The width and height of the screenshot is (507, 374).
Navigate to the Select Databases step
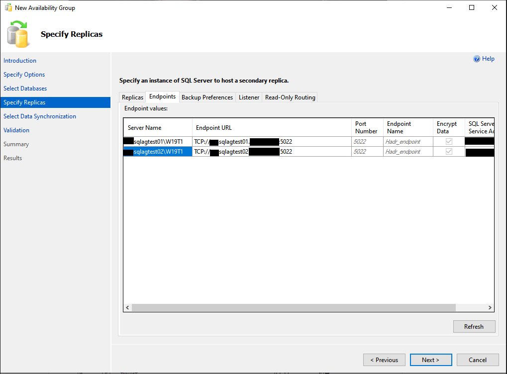[25, 89]
